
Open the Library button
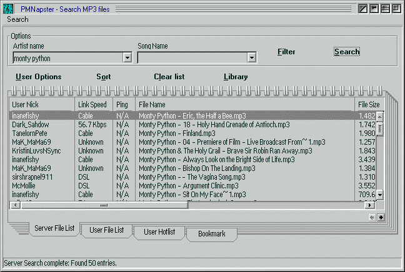236,77
